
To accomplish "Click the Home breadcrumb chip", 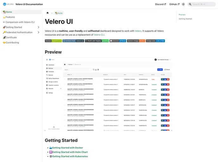I will coord(59,13).
